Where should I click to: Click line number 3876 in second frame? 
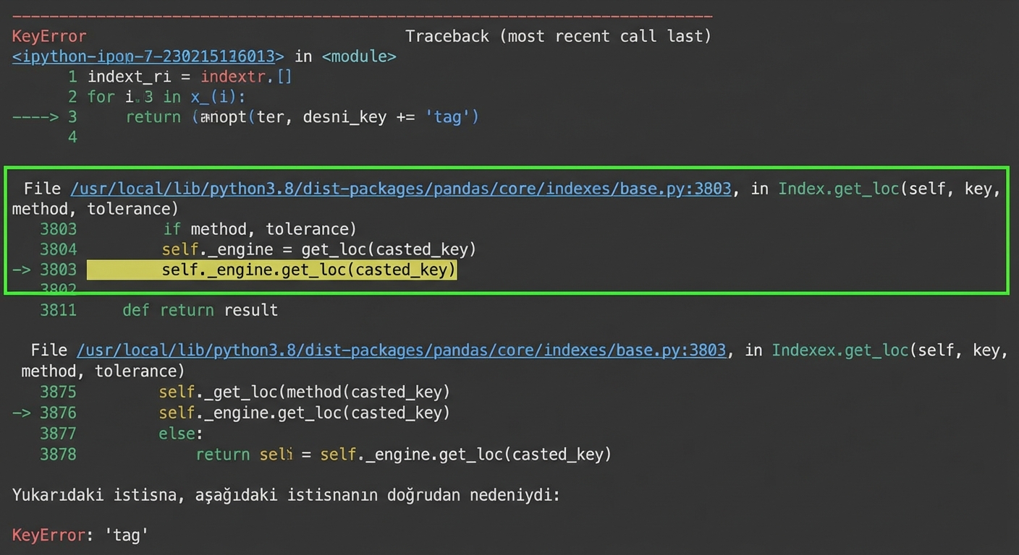(57, 413)
